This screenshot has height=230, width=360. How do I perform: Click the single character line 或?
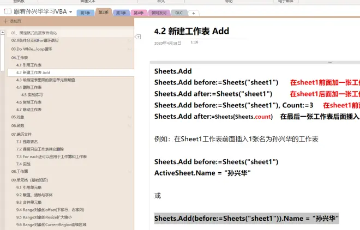pyautogui.click(x=158, y=196)
